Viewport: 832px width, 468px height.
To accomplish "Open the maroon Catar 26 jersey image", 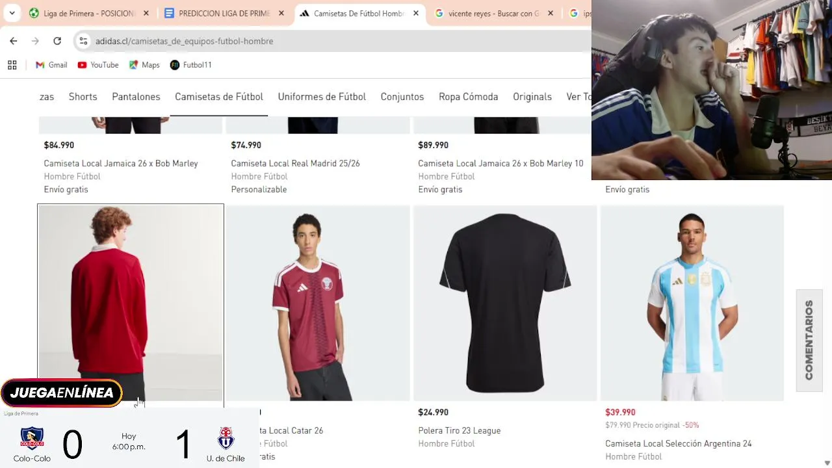I will point(318,303).
